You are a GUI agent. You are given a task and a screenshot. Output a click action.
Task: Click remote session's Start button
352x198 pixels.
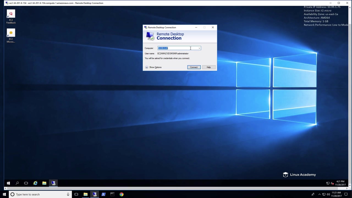tap(8, 183)
